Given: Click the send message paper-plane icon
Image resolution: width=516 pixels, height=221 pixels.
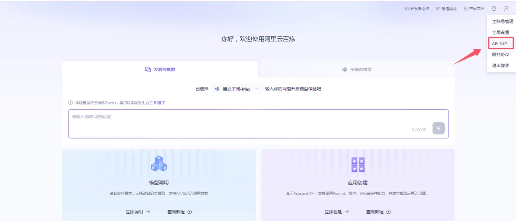Looking at the screenshot, I should tap(439, 128).
